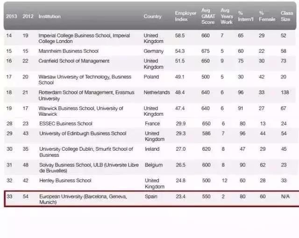This screenshot has width=299, height=238.
Task: Click GMAT score 586 for Edinburgh
Action: pos(206,133)
